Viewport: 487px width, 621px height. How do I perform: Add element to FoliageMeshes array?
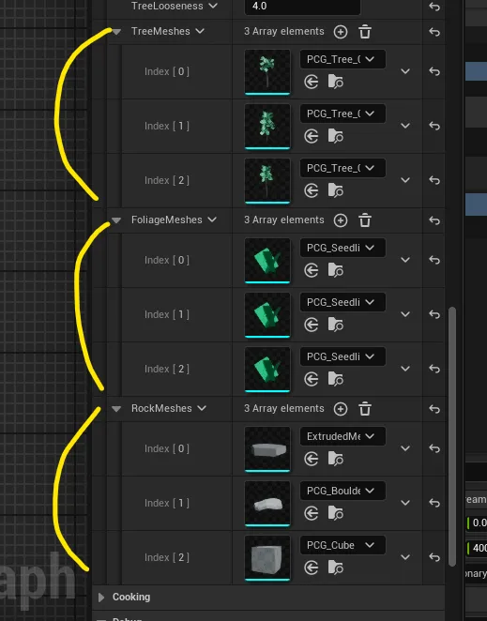(341, 220)
